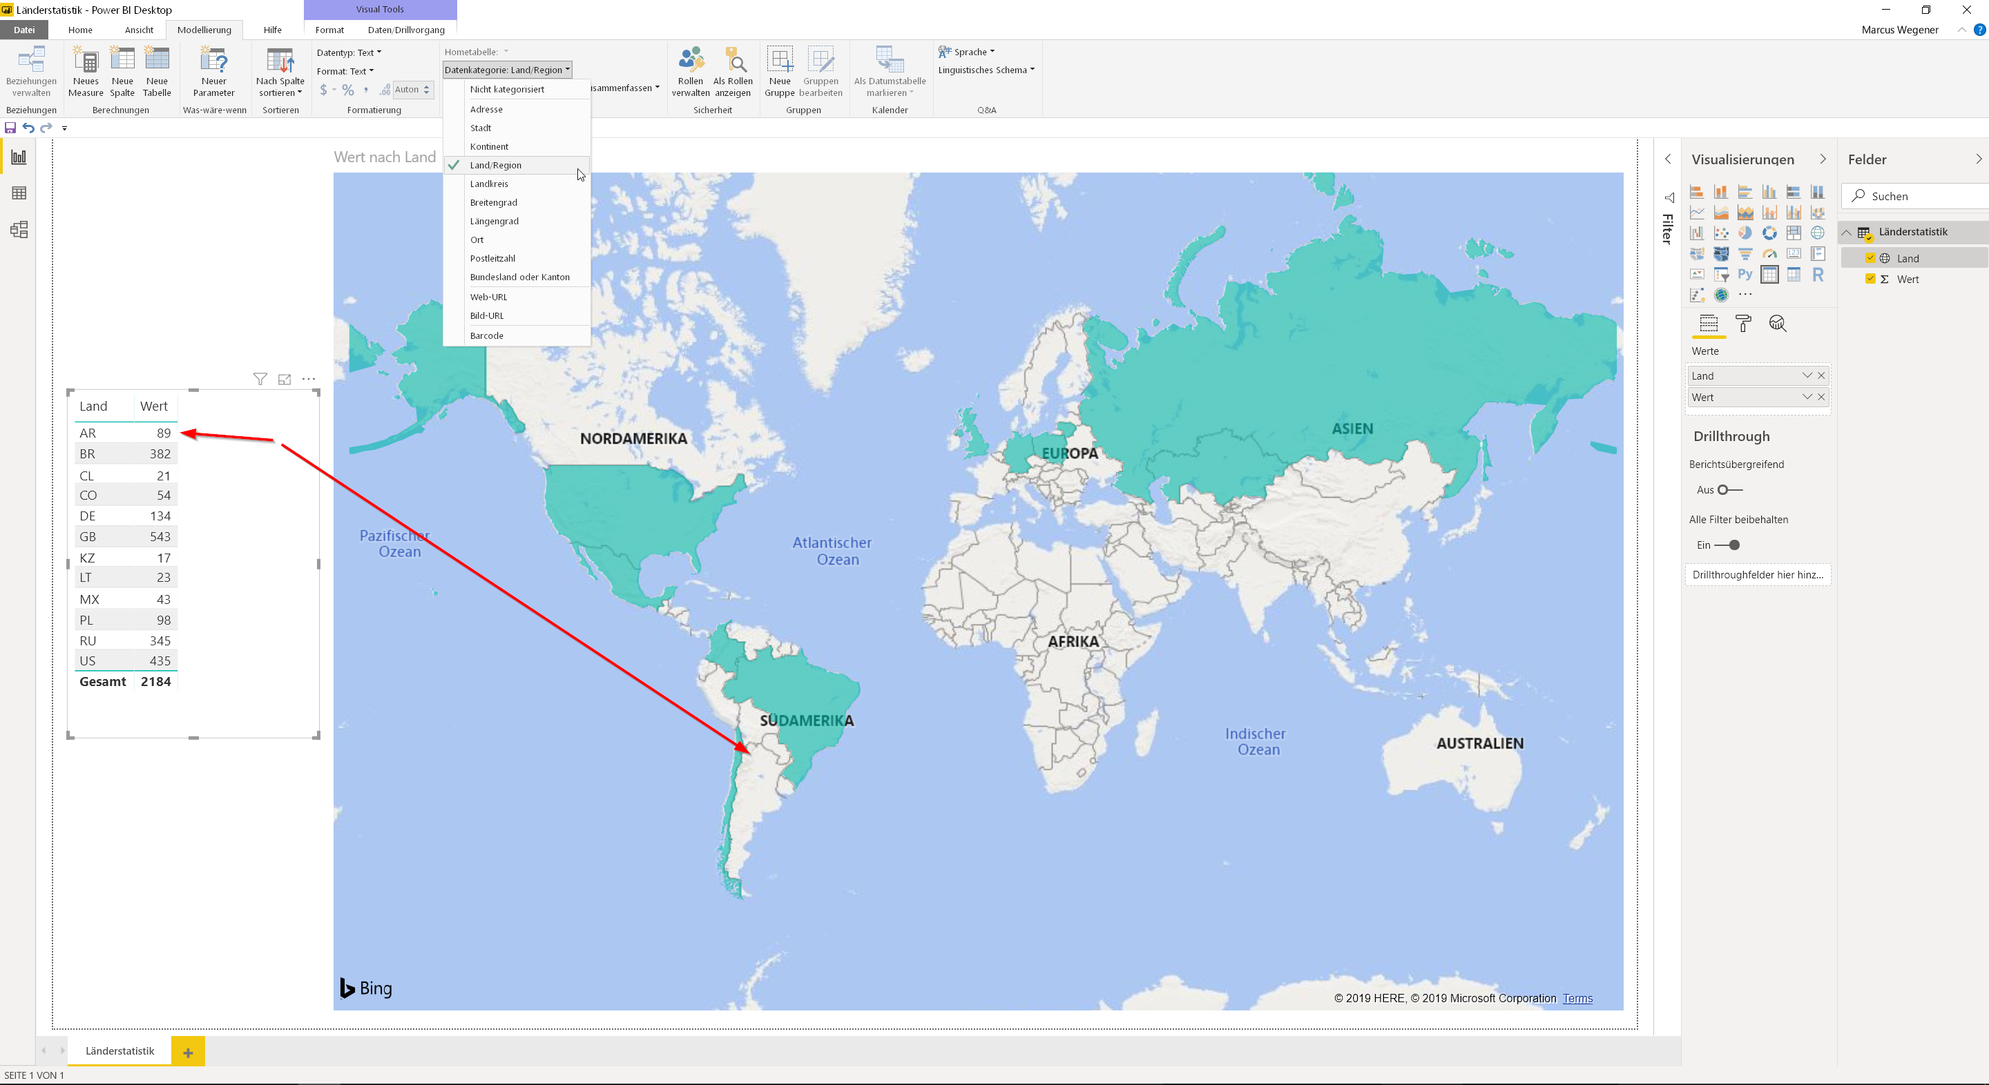Click the percent format button
Image resolution: width=1989 pixels, height=1085 pixels.
point(348,90)
